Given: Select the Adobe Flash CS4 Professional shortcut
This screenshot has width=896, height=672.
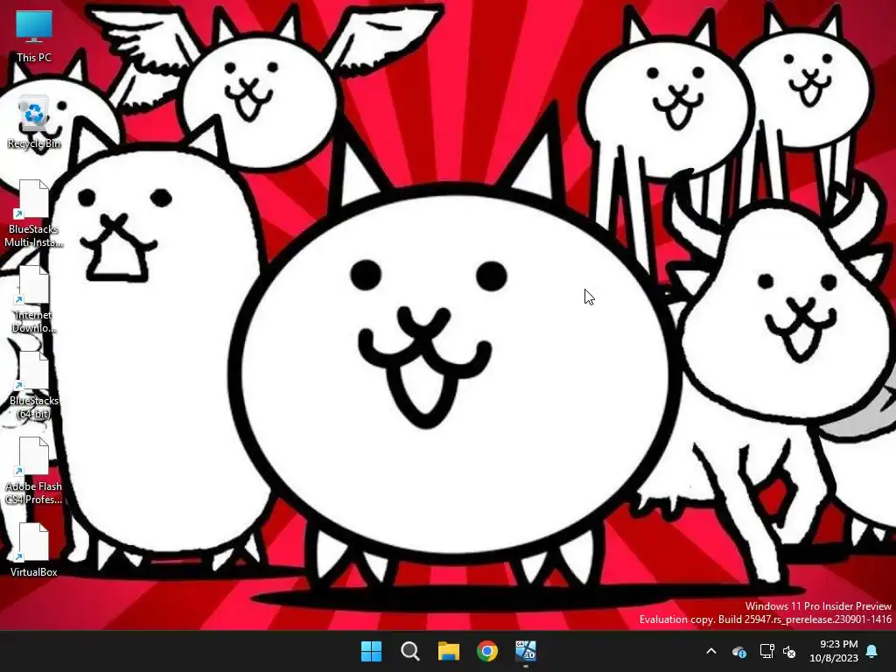Looking at the screenshot, I should click(34, 470).
